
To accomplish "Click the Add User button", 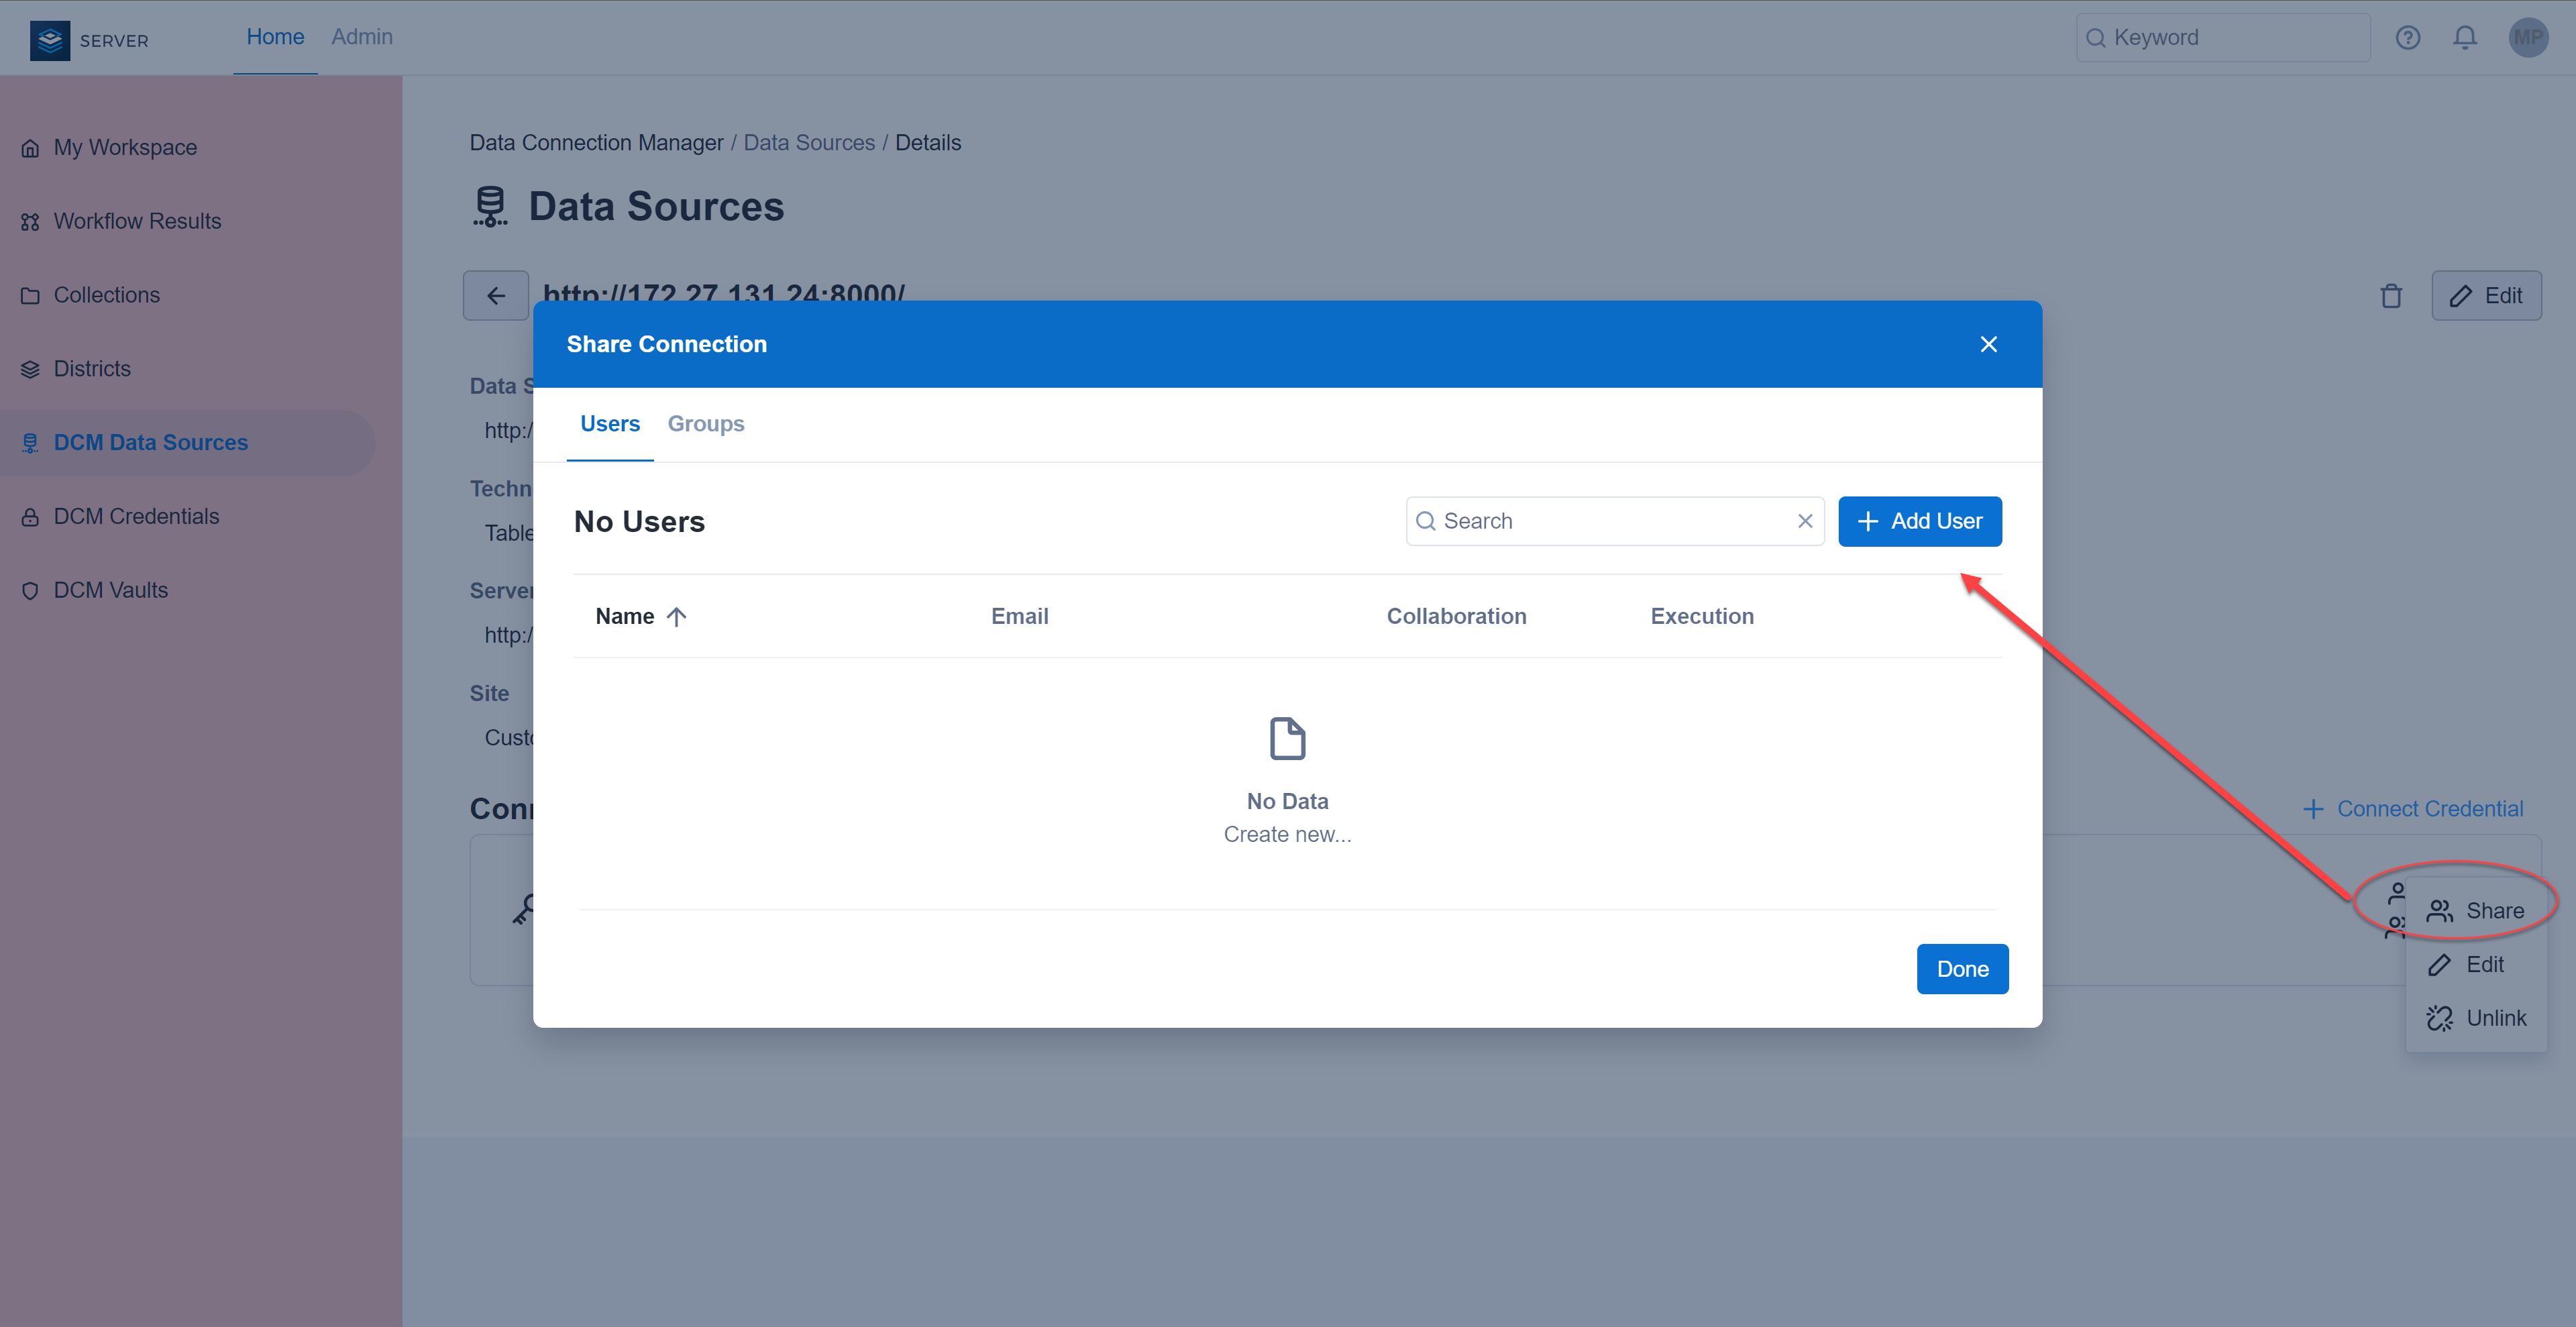I will point(1919,522).
